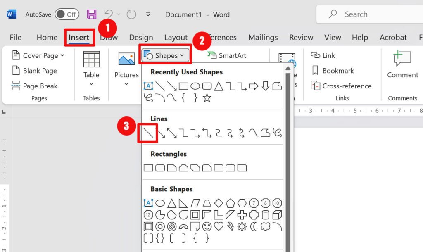423x252 pixels.
Task: Choose the right arrow in Recently Used Shapes
Action: coord(254,86)
